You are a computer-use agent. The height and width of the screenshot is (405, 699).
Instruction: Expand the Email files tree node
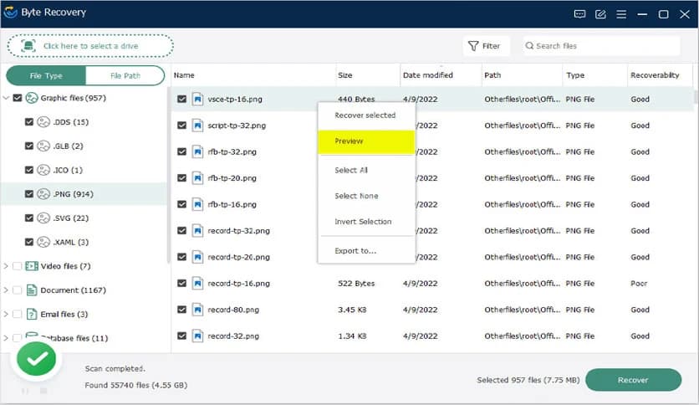click(6, 315)
